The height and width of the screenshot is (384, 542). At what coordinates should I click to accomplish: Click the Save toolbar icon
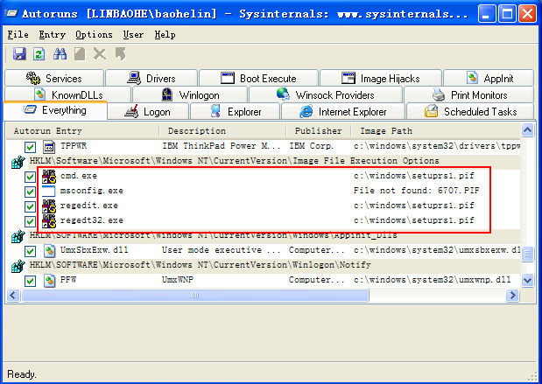coord(19,54)
